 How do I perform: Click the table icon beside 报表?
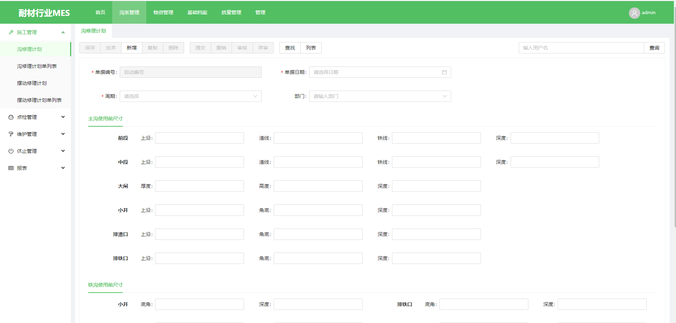[11, 168]
